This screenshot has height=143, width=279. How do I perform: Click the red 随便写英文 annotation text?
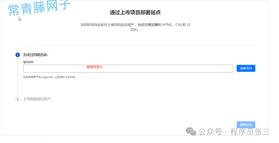tap(95, 67)
